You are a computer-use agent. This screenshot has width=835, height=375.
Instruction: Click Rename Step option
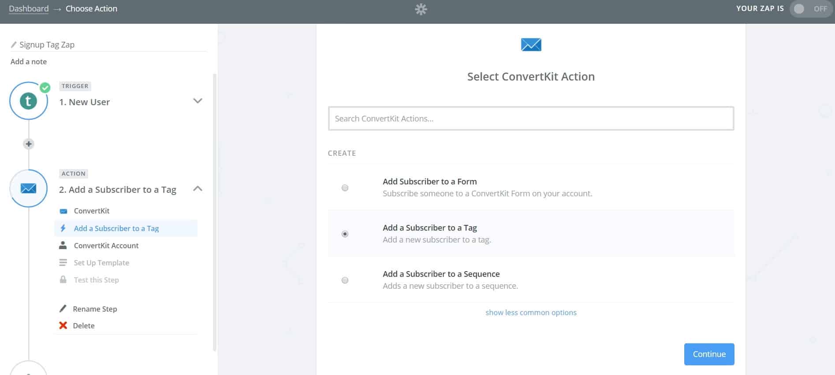click(x=95, y=309)
